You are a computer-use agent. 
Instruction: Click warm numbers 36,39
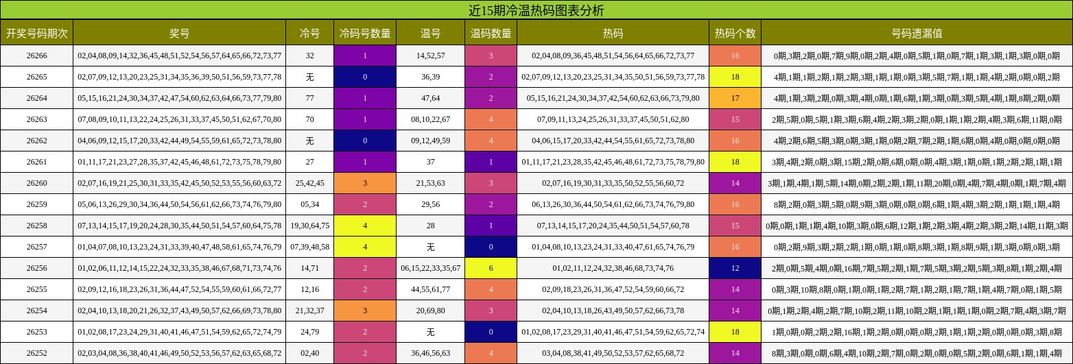coord(431,77)
